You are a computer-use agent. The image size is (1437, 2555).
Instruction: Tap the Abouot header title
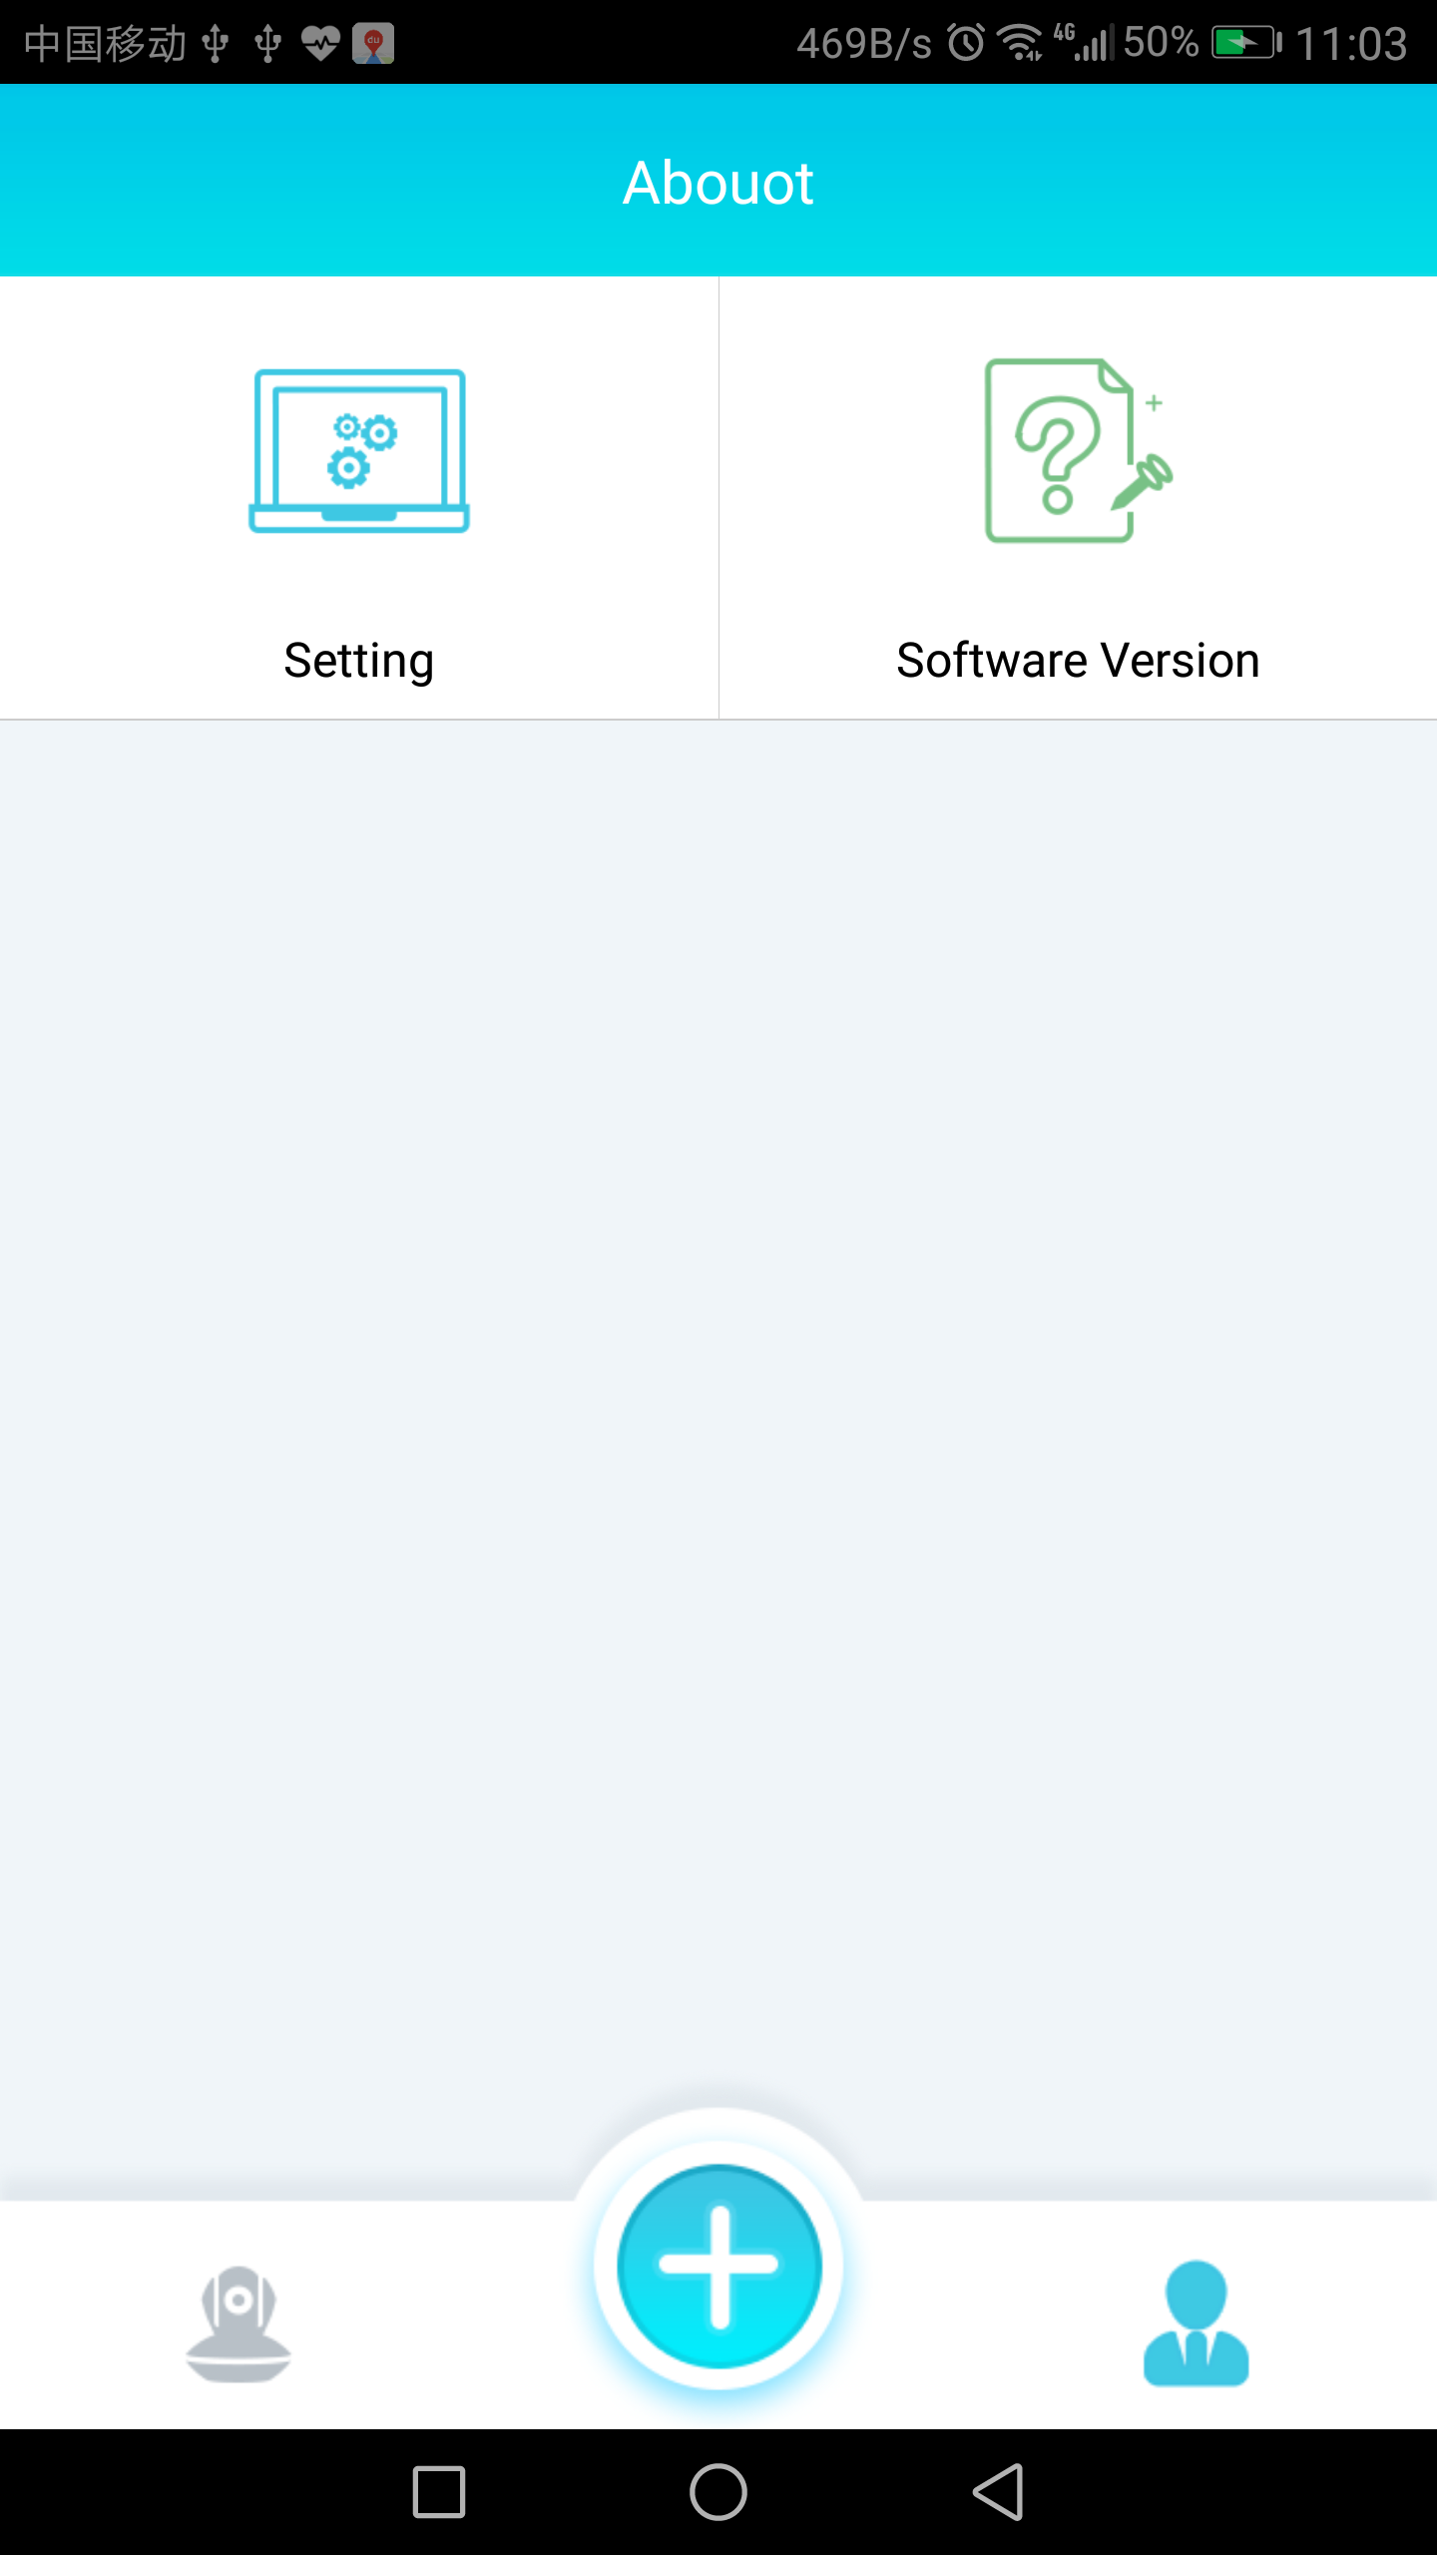click(718, 184)
